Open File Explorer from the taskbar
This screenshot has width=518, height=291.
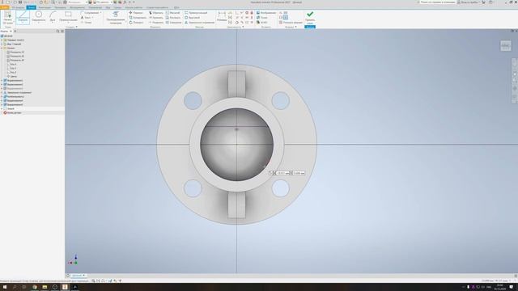45,287
